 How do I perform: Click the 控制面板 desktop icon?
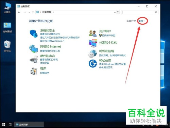tap(7, 27)
